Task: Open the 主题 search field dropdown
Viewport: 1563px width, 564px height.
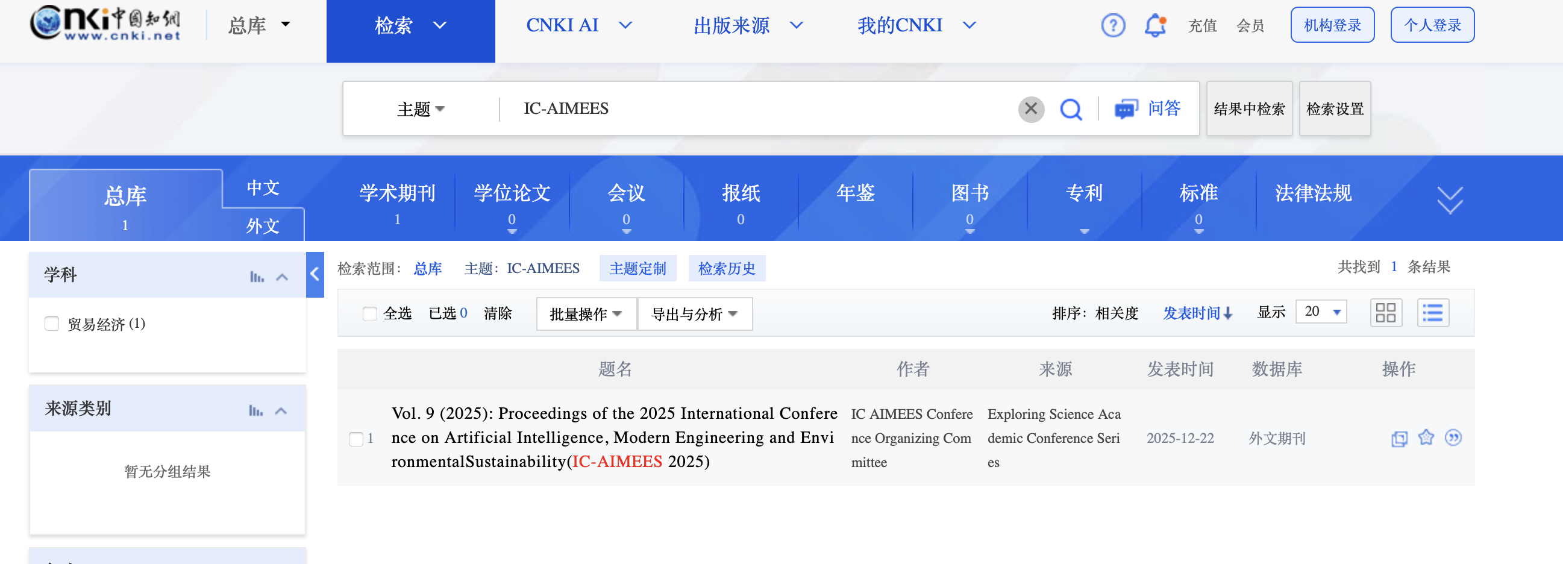Action: [x=421, y=109]
